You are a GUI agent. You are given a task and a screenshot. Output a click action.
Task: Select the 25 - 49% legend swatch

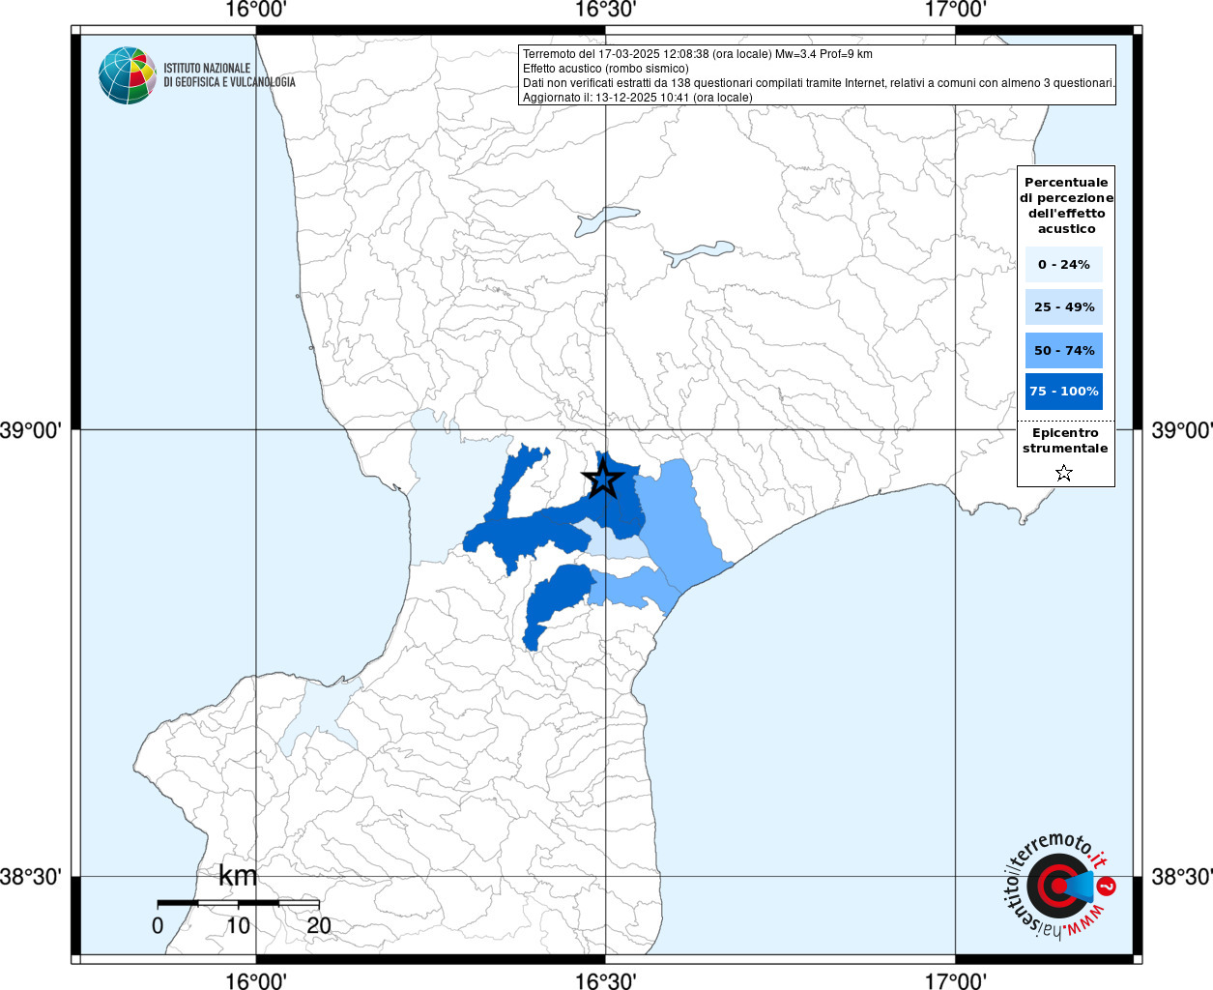click(1064, 307)
